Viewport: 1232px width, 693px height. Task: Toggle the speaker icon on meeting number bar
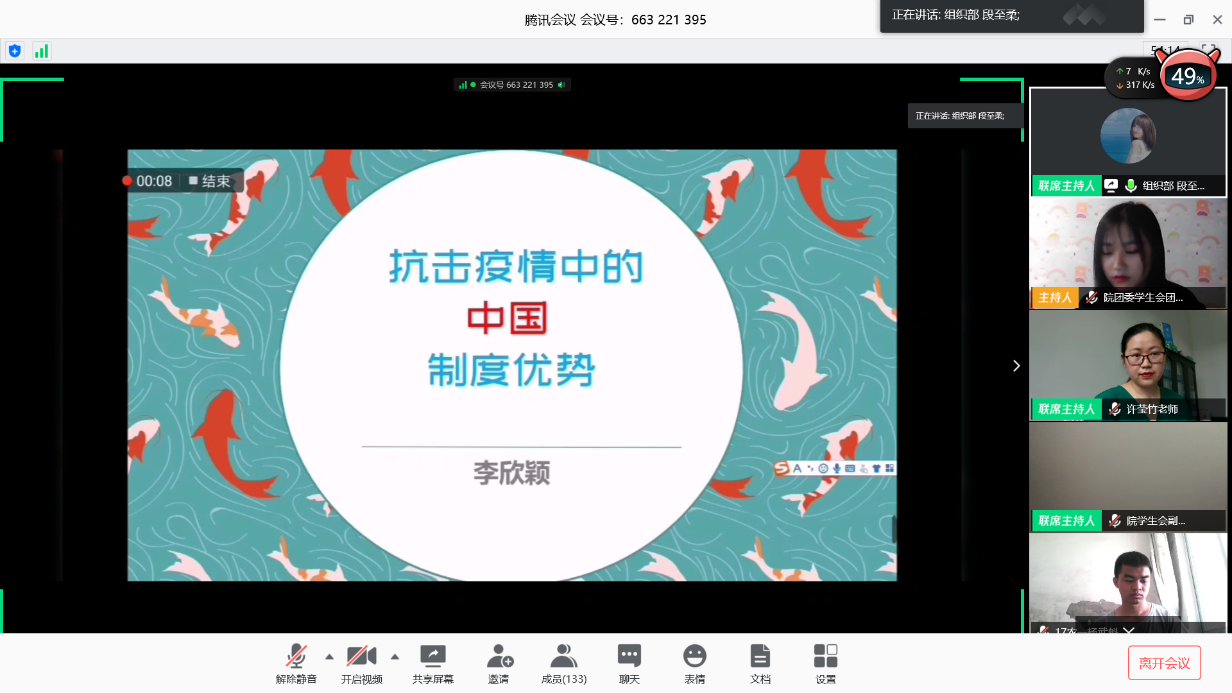click(561, 84)
